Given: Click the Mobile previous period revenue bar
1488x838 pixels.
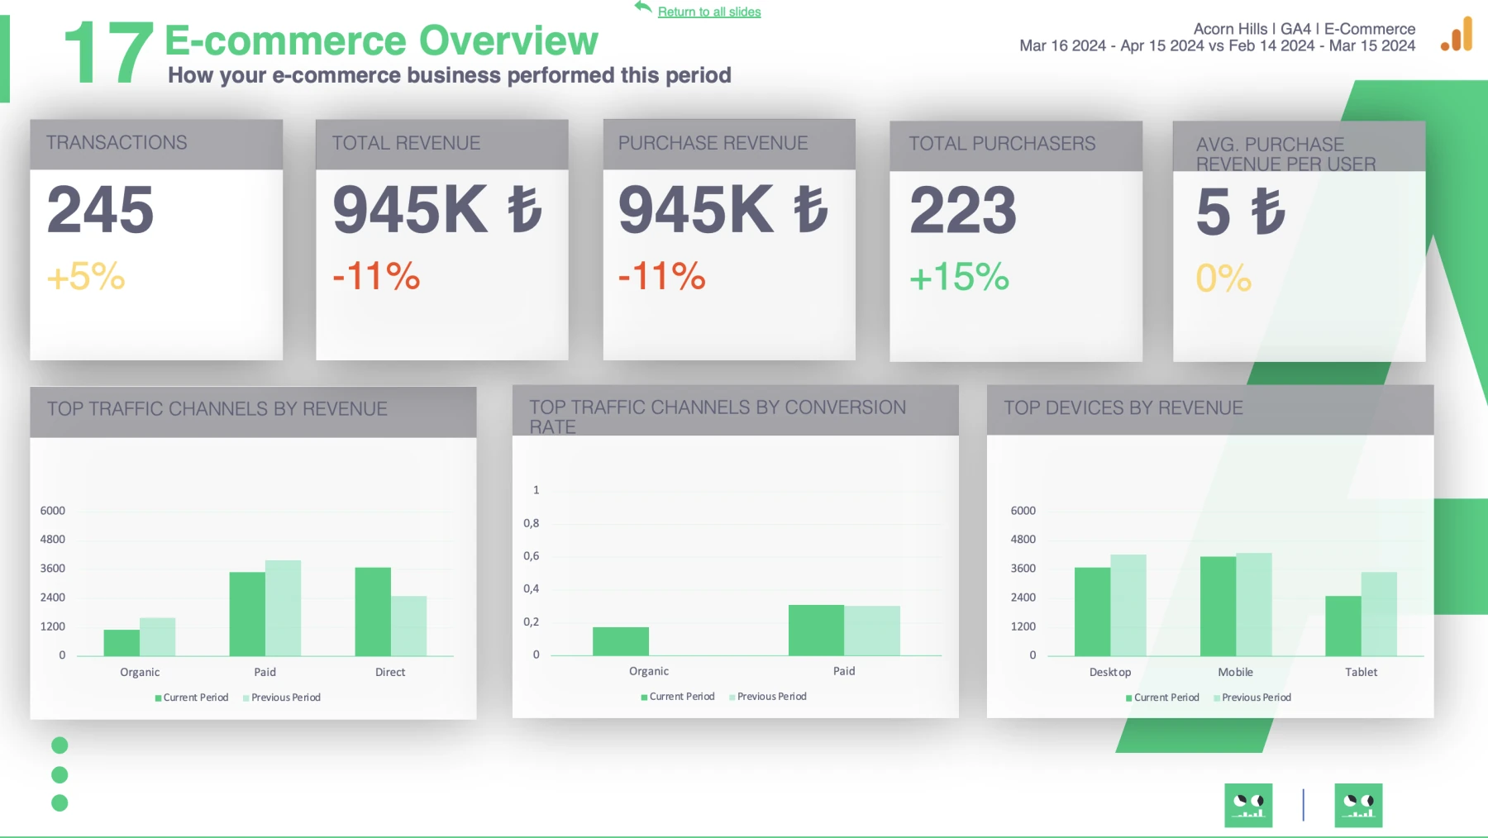Looking at the screenshot, I should coord(1254,604).
